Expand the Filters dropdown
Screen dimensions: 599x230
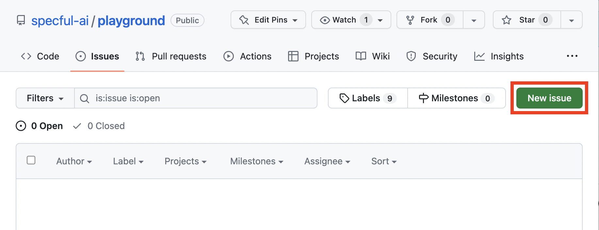point(45,98)
